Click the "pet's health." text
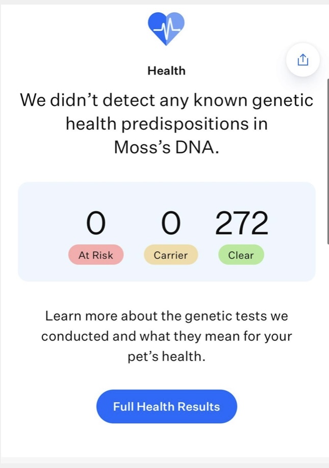329x468 pixels. (x=166, y=357)
